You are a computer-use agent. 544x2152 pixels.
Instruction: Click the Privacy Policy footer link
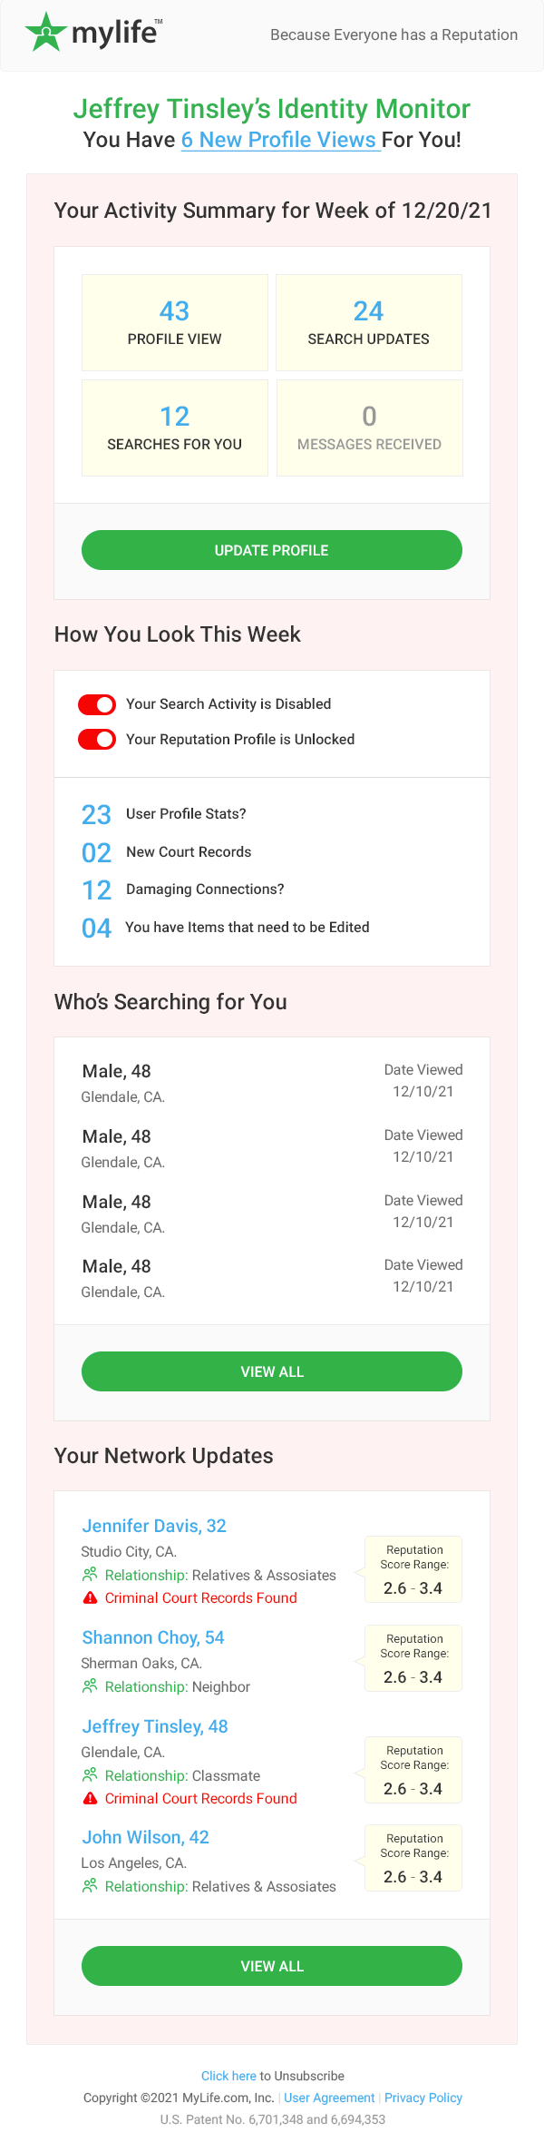tap(423, 2098)
